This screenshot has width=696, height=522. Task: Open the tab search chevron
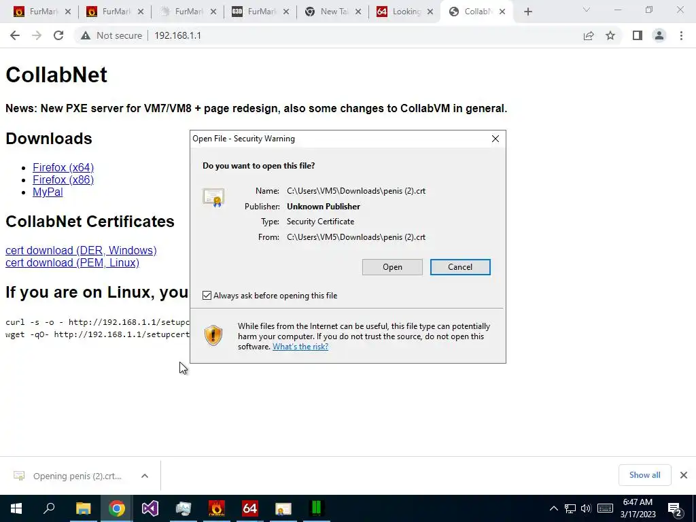[x=587, y=10]
